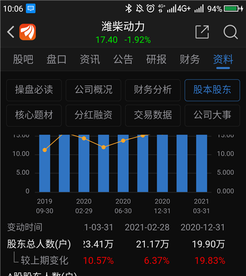This screenshot has height=276, width=246.
Task: Tap the 2020 06-30 chart bar
Action: tap(123, 163)
